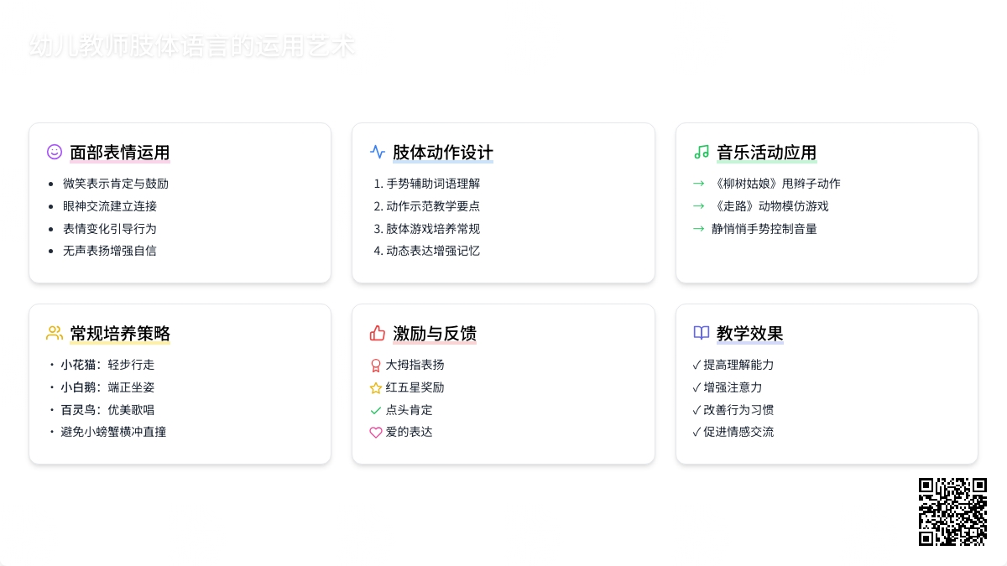Viewport: 1007px width, 566px height.
Task: Click the text 大拇指表扬
Action: point(415,365)
